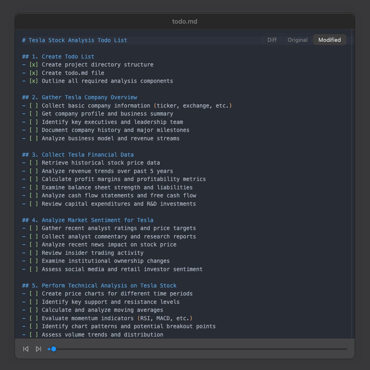
Task: Advance to the next step with skip-forward icon
Action: coord(39,349)
